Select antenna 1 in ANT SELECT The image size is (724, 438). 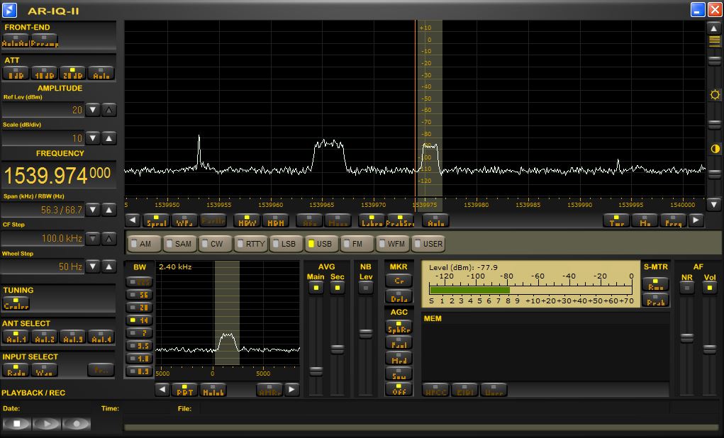(x=16, y=337)
